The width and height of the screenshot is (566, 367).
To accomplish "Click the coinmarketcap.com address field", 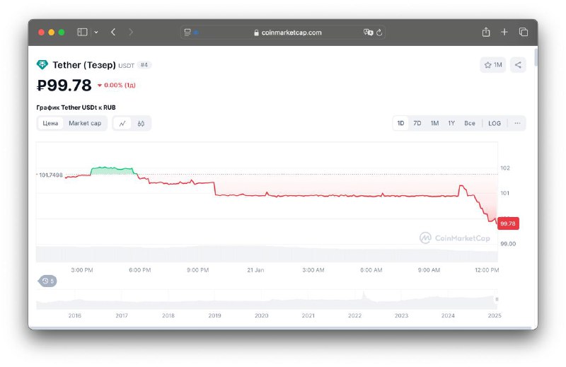I will click(283, 33).
